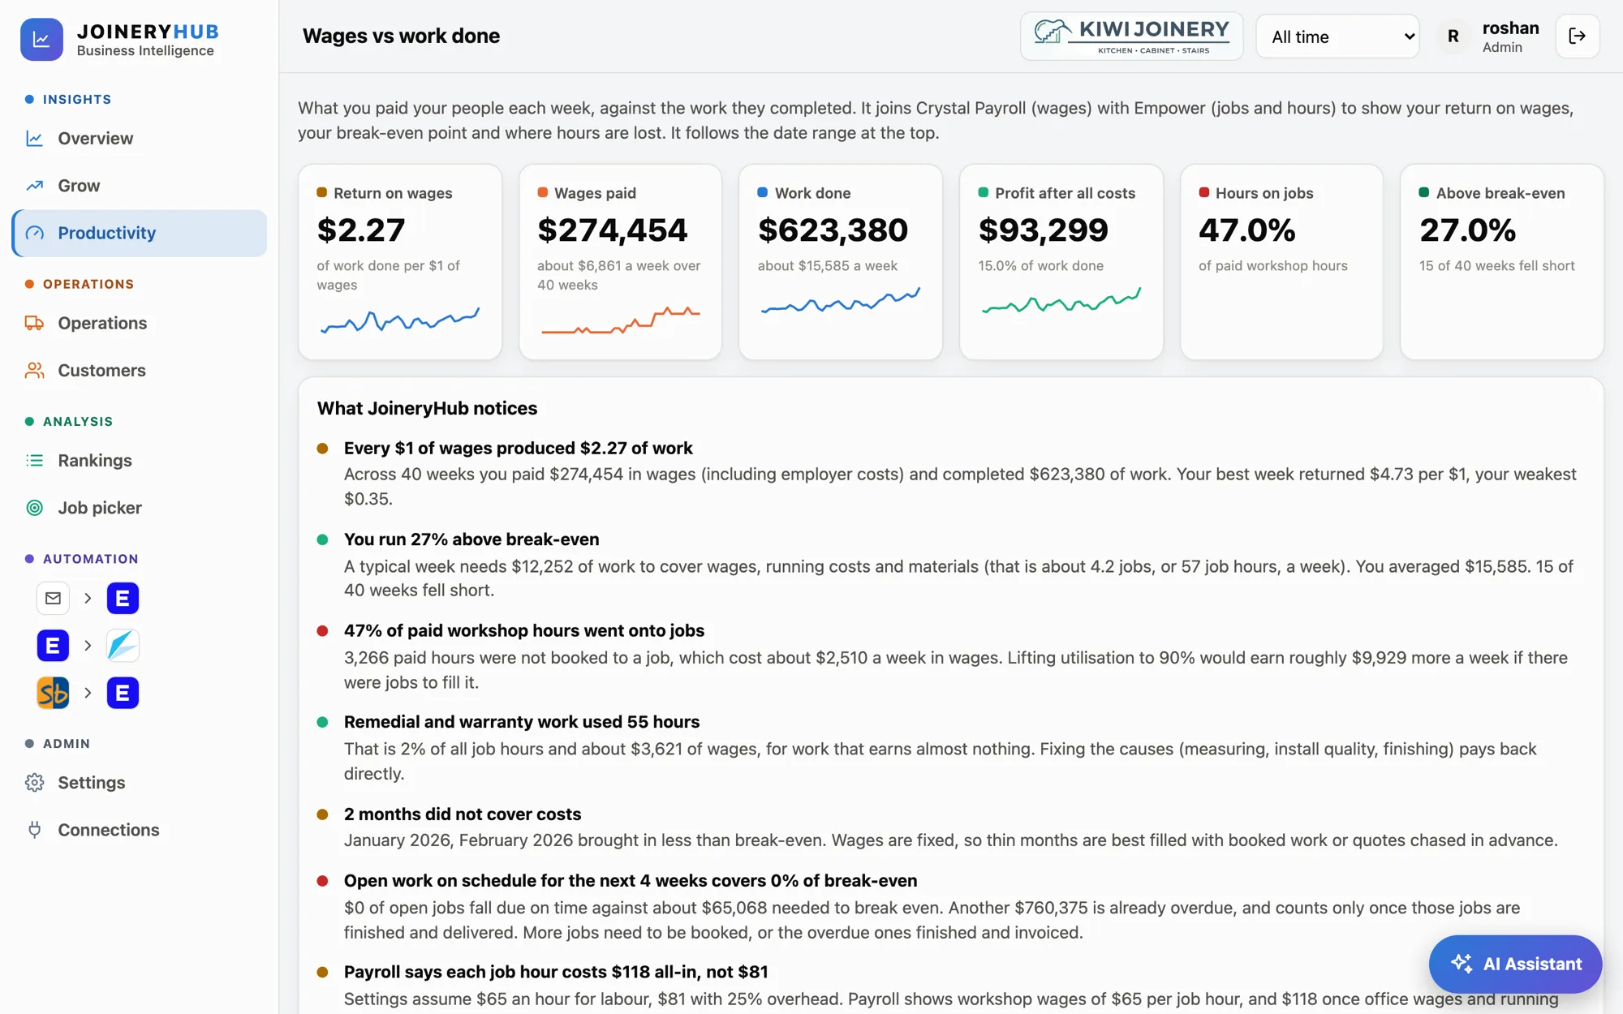Click '47% of paid workshop hours went onto jobs'
1623x1014 pixels.
[x=524, y=631]
